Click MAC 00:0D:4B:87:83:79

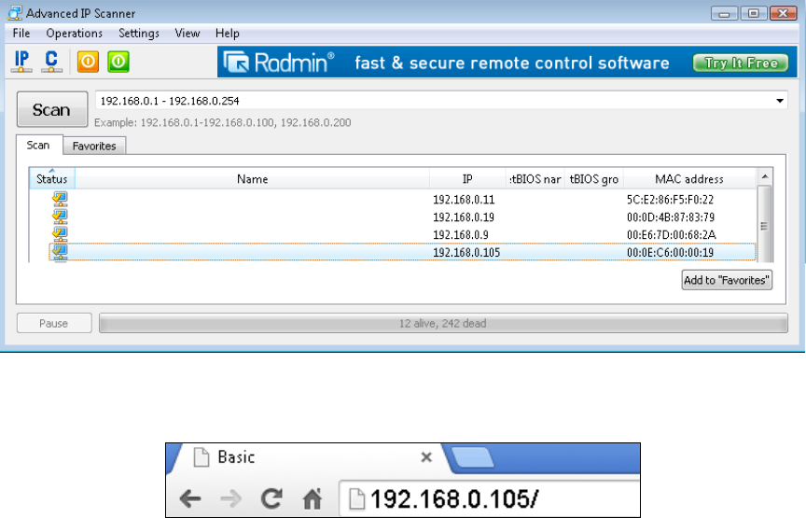tap(671, 217)
